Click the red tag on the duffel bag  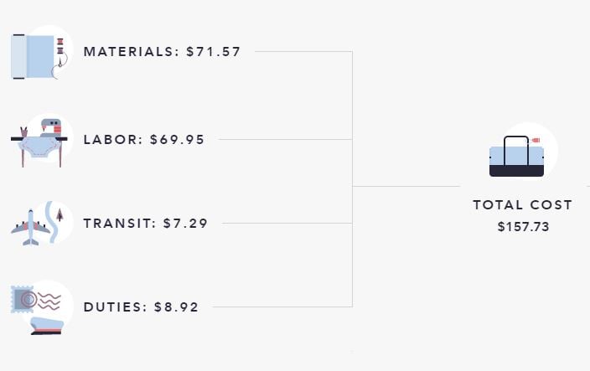click(x=536, y=140)
